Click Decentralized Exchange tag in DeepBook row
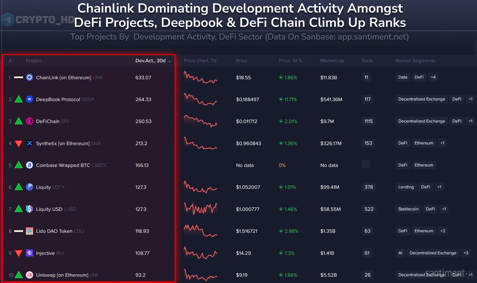The width and height of the screenshot is (477, 283). pos(421,99)
